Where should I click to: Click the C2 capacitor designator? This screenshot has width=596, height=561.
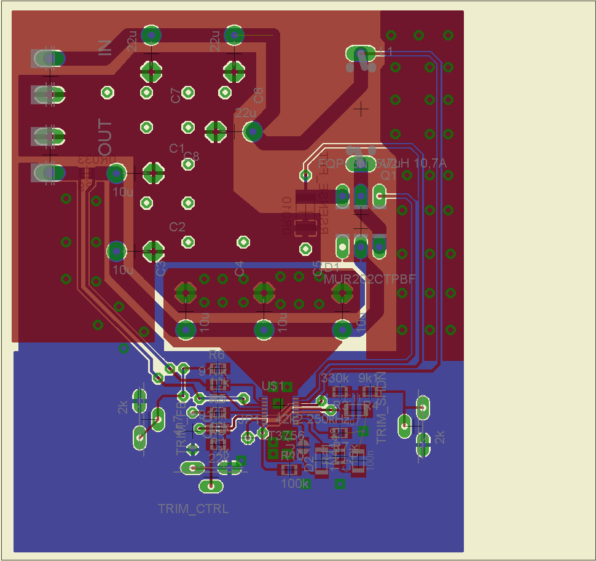tap(177, 226)
